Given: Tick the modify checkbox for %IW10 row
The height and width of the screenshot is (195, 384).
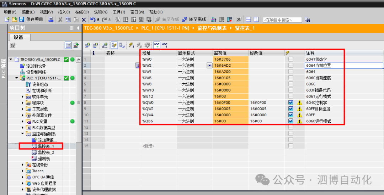Looking at the screenshot, I should [x=291, y=90].
